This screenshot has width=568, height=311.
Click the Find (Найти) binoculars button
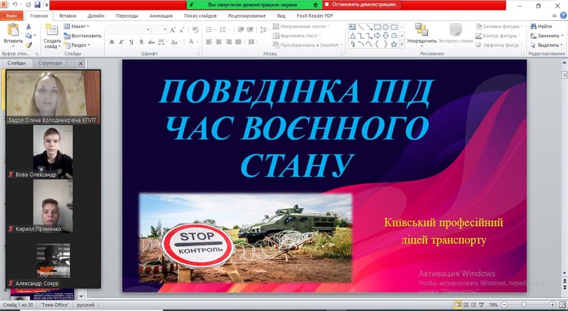(x=541, y=26)
